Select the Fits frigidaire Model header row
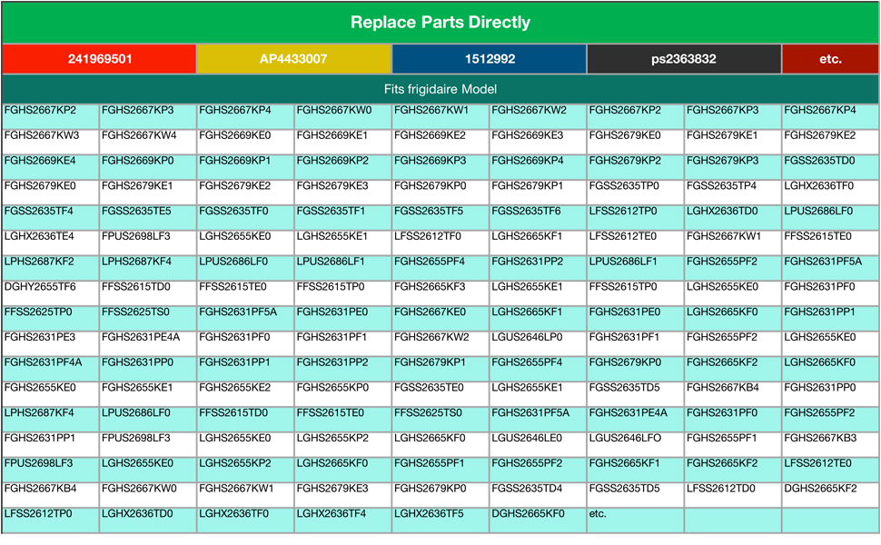Viewport: 881px width, 545px height. point(440,89)
